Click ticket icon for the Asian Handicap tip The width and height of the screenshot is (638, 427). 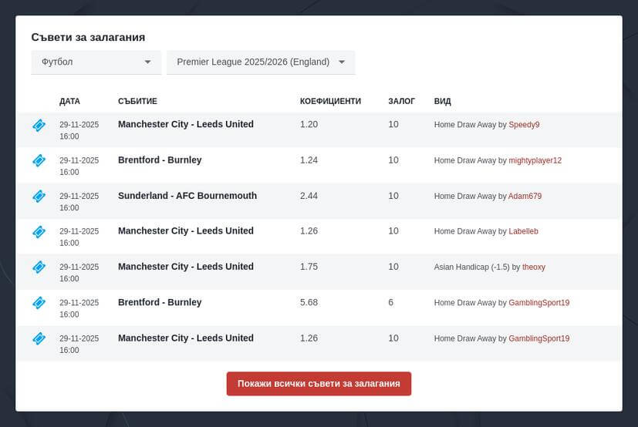point(39,267)
